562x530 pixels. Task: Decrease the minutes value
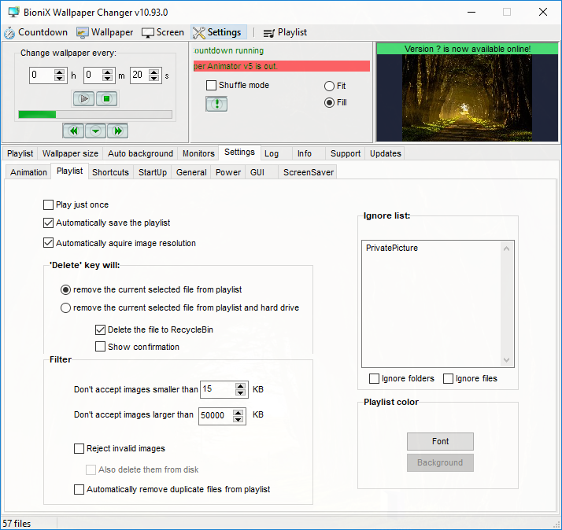pos(107,79)
